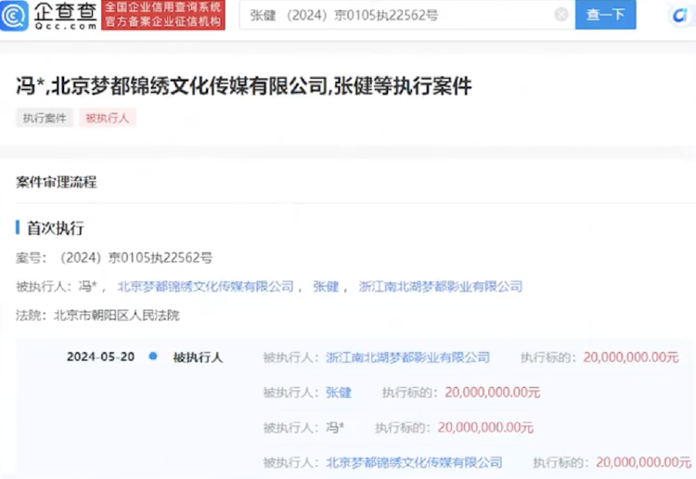
Task: Open 张健 link in the 被执行人 line
Action: point(326,286)
